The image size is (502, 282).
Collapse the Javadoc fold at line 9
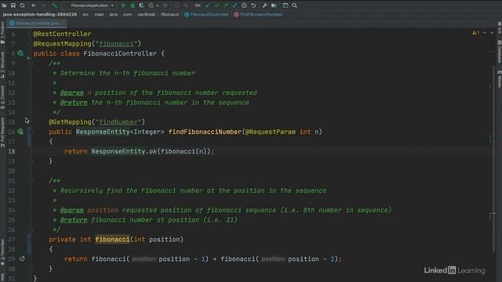click(x=31, y=63)
